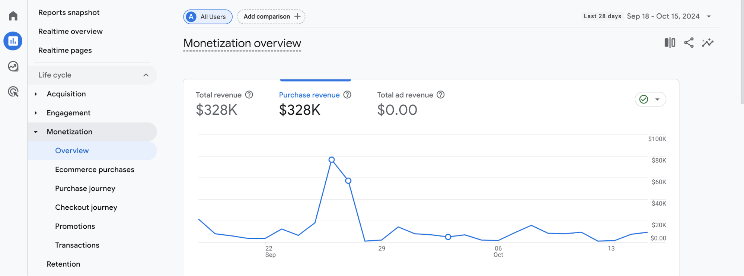Image resolution: width=744 pixels, height=276 pixels.
Task: Click the Add comparison button
Action: pyautogui.click(x=271, y=17)
